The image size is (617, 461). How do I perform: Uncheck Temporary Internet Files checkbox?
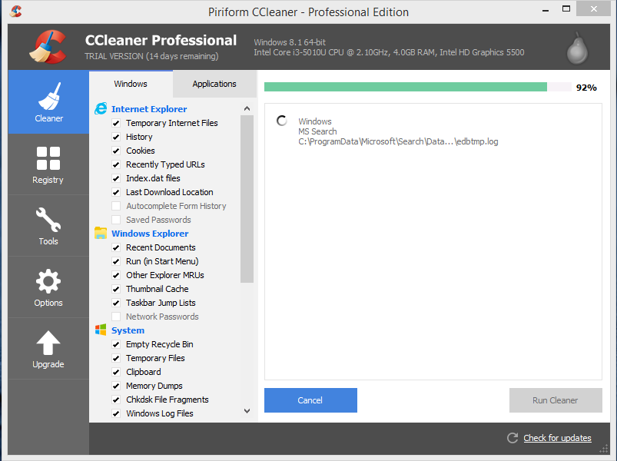(116, 123)
